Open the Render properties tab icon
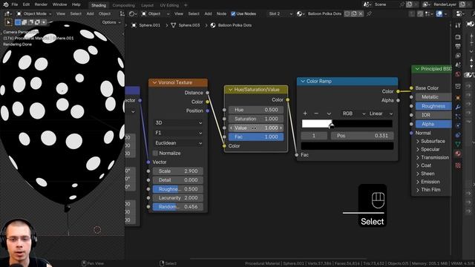475x267 pixels. (458, 37)
